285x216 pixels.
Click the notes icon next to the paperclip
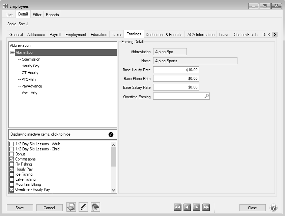[x=95, y=207]
